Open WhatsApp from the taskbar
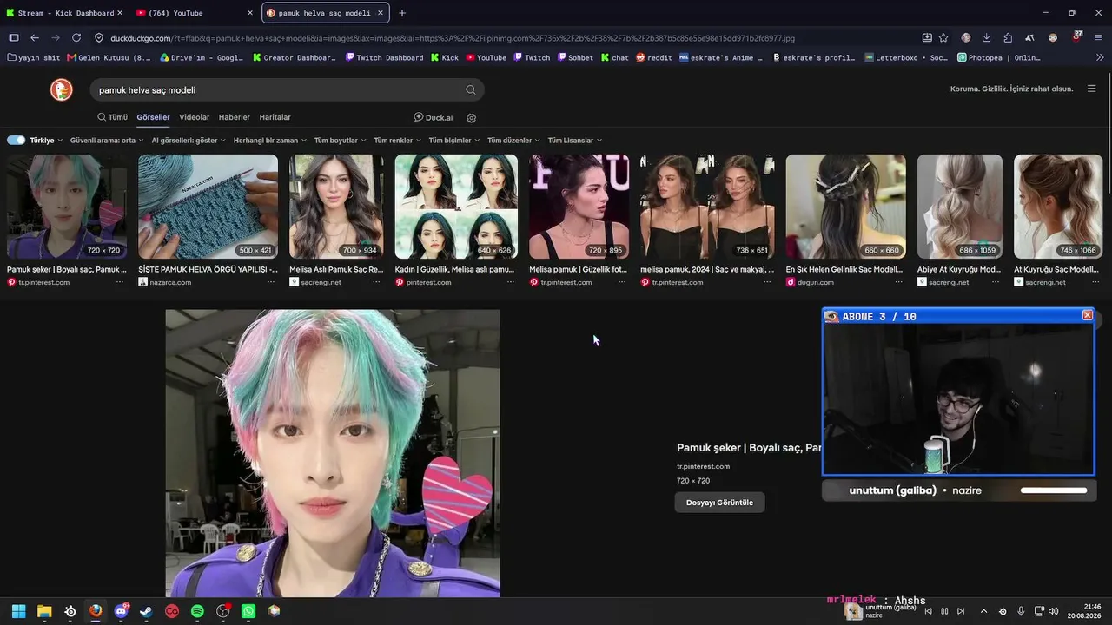 (x=248, y=611)
